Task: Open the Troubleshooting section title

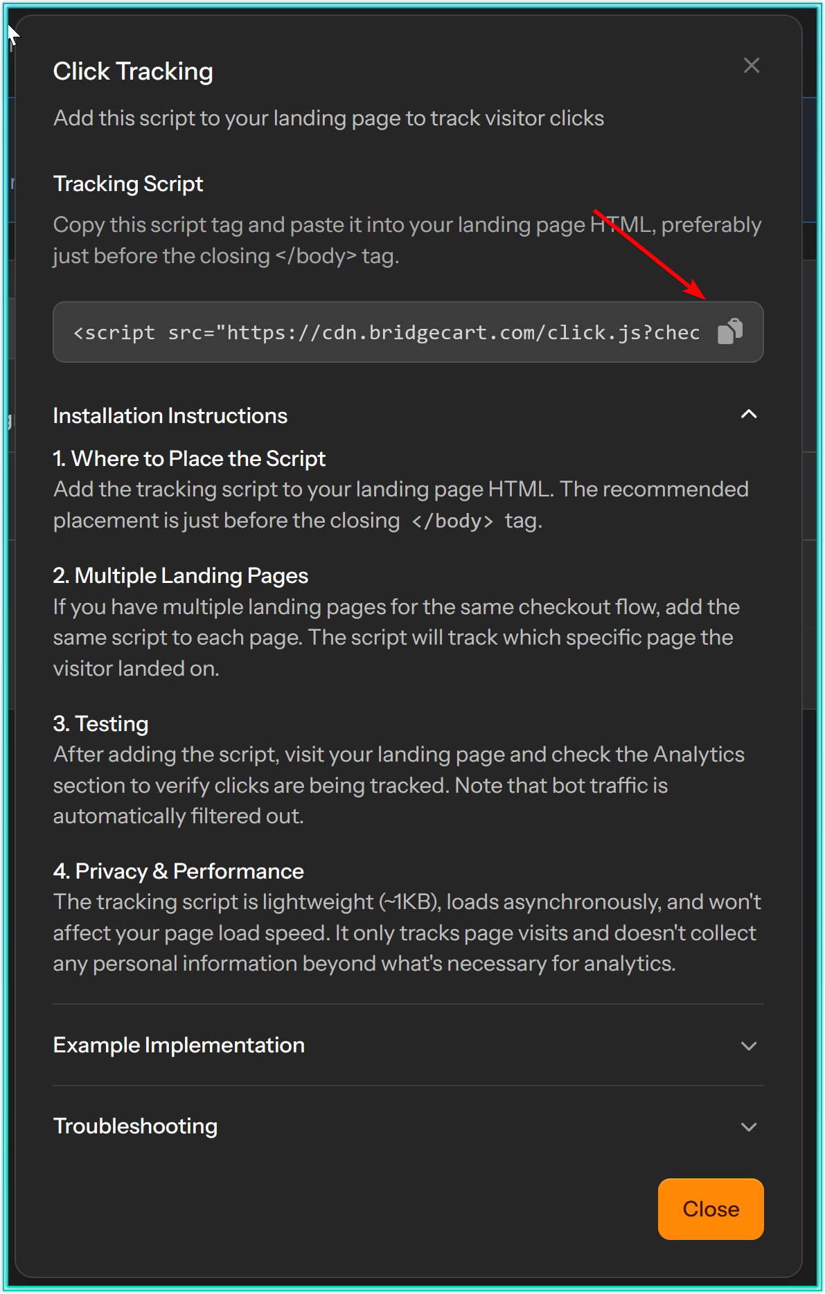Action: pos(135,1126)
